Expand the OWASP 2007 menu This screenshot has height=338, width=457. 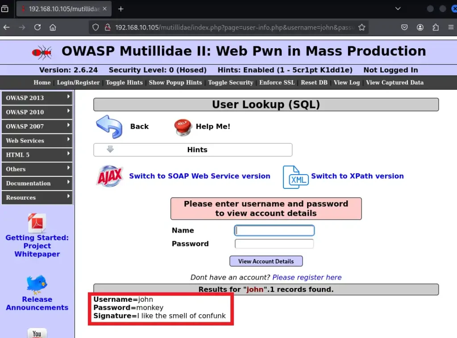37,126
